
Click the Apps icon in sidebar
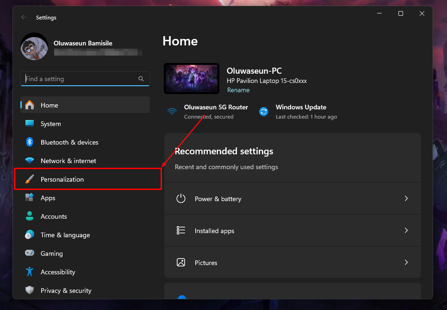click(30, 197)
